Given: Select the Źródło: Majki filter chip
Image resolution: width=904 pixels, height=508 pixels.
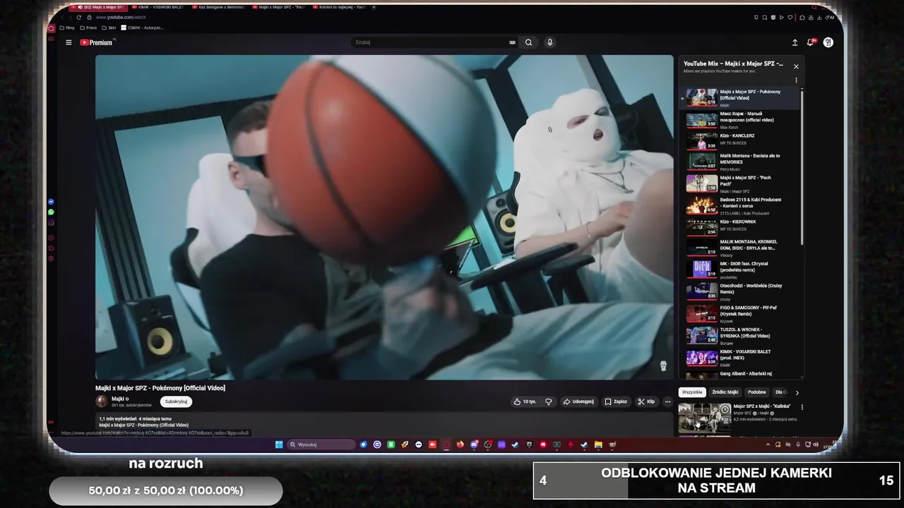Looking at the screenshot, I should (x=725, y=392).
